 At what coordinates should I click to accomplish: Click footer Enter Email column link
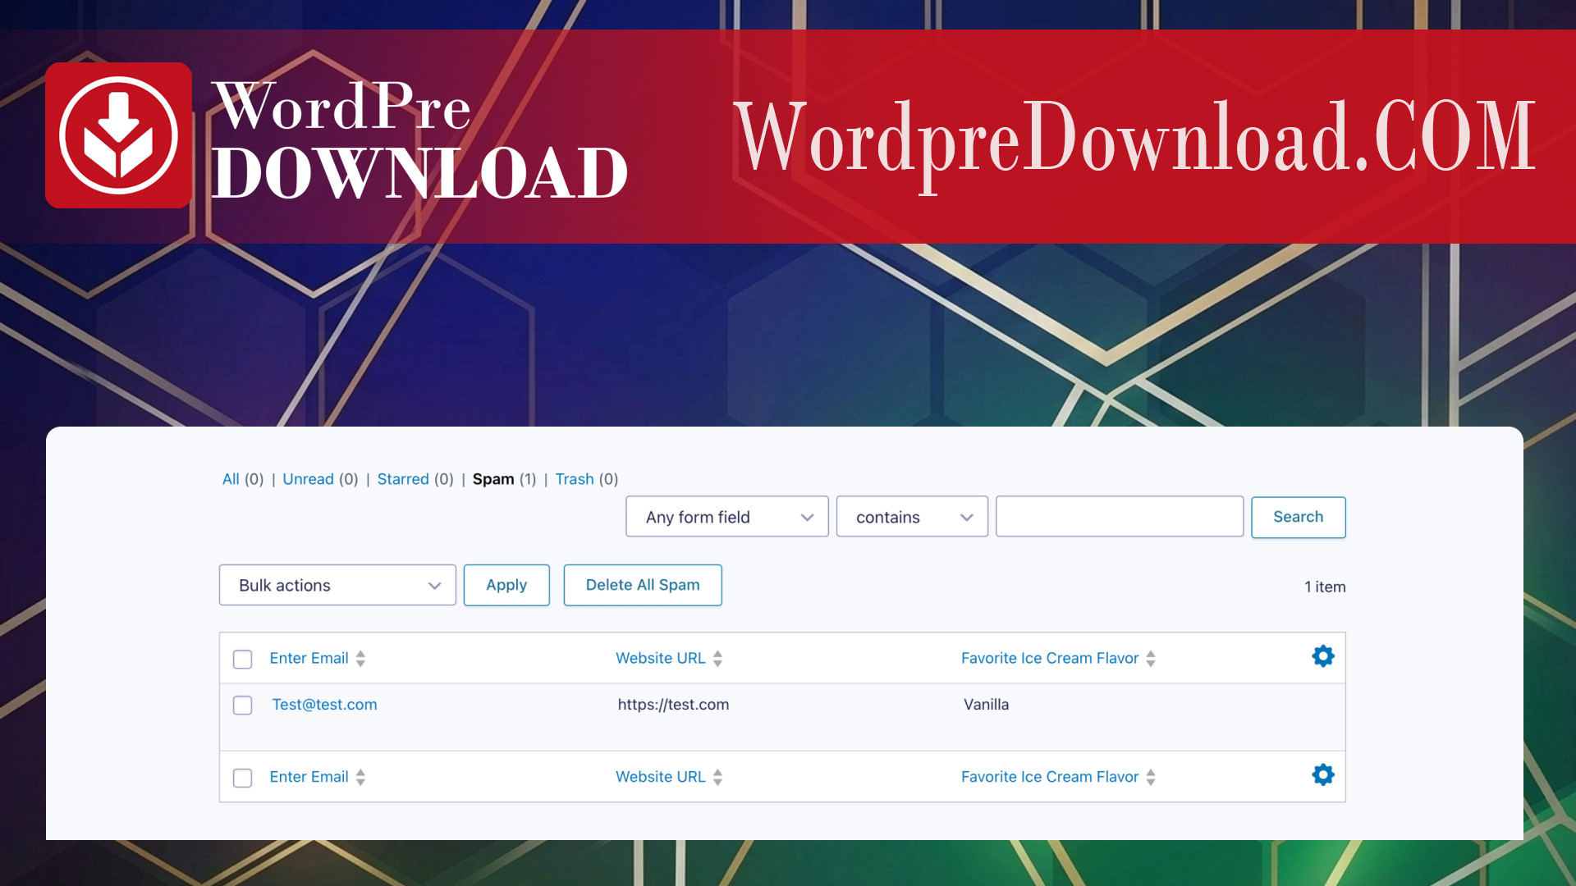(309, 777)
